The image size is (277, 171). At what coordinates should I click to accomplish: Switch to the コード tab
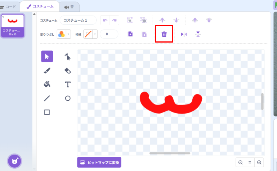[10, 6]
